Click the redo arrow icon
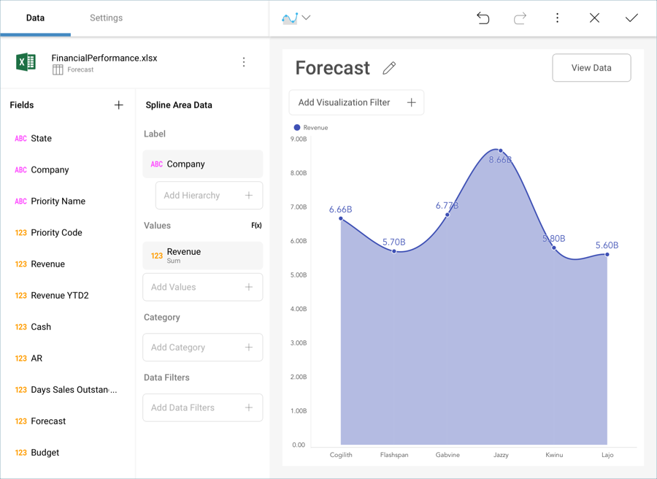This screenshot has width=657, height=479. tap(520, 18)
